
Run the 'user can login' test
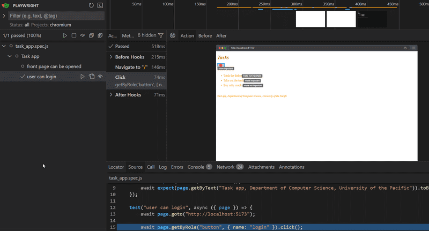tap(83, 77)
